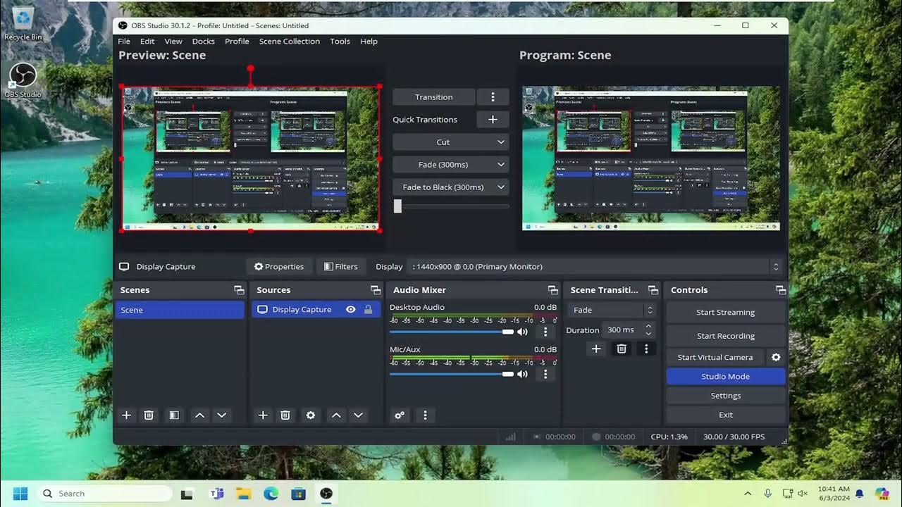
Task: Open the File menu
Action: [x=124, y=42]
